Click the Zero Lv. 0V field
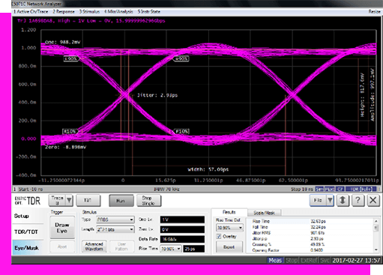383x275 pixels. pos(182,229)
